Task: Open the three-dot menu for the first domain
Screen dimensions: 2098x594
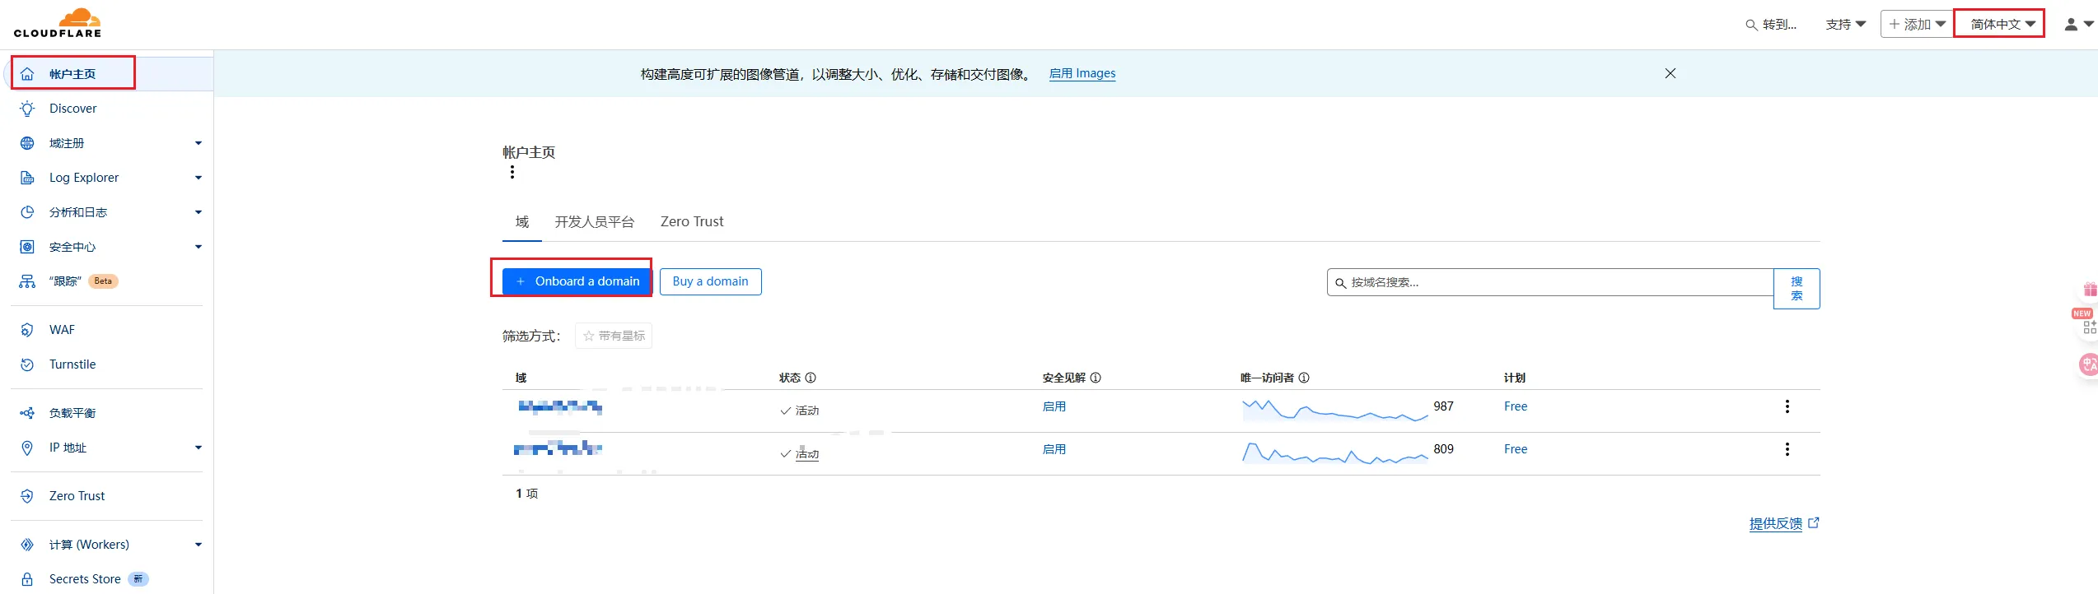Action: (1787, 406)
